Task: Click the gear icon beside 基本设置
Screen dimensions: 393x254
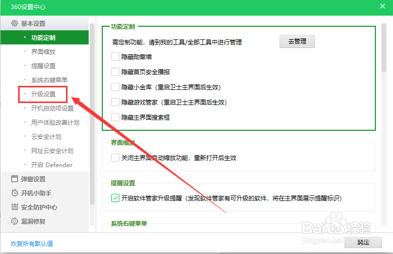Action: click(x=15, y=23)
